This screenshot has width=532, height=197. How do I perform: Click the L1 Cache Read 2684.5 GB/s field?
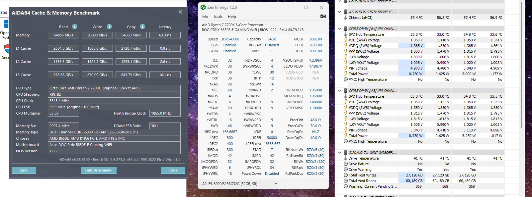click(x=63, y=48)
